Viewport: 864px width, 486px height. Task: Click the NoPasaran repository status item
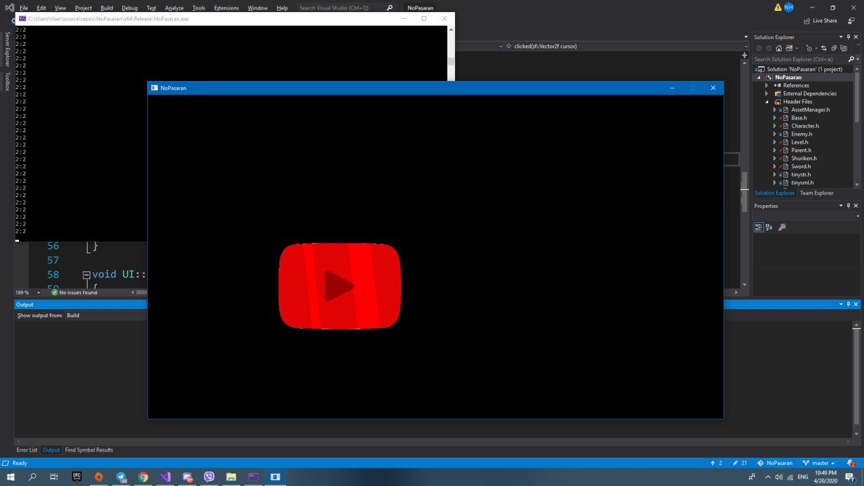(775, 463)
